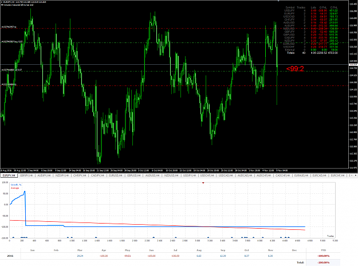Click the Growth legend in the lower chart
The width and height of the screenshot is (358, 266).
[16, 185]
